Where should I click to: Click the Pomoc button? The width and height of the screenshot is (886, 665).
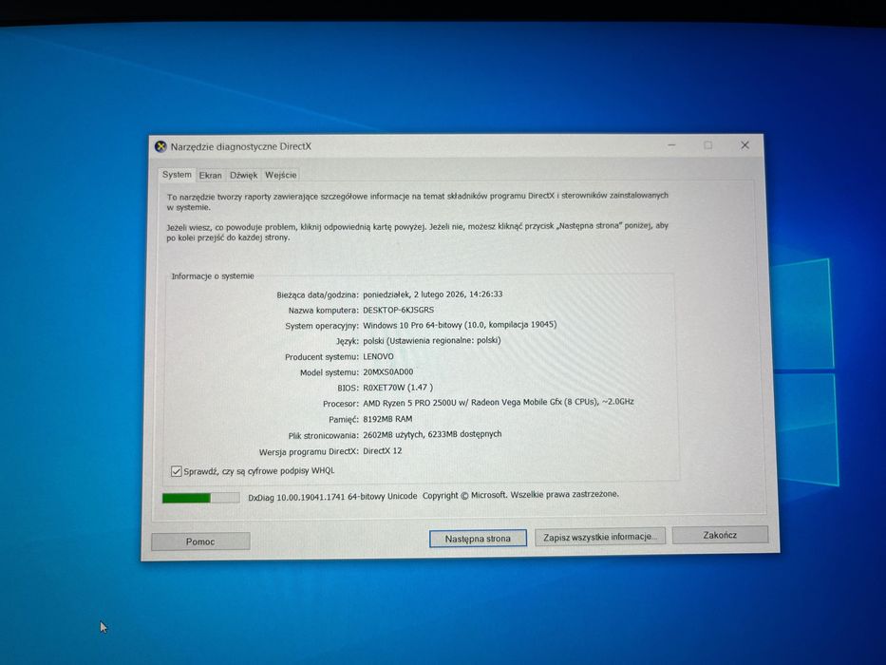point(200,541)
